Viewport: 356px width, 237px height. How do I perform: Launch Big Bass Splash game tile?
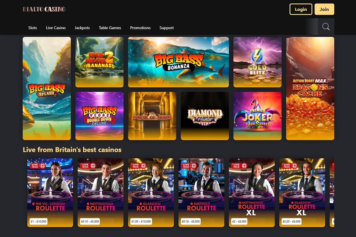click(47, 88)
